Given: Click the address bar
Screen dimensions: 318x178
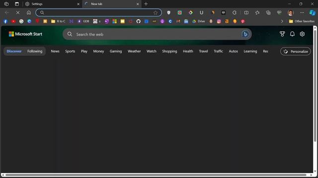Looking at the screenshot, I should click(x=98, y=13).
